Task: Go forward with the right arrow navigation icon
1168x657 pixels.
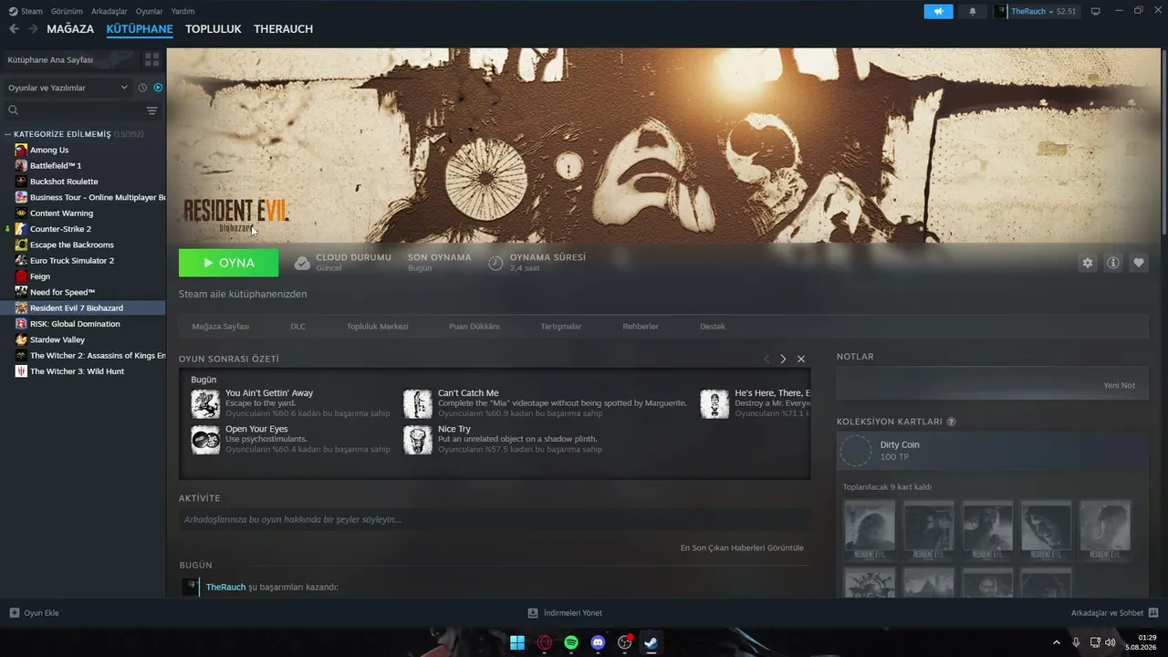Action: coord(33,29)
